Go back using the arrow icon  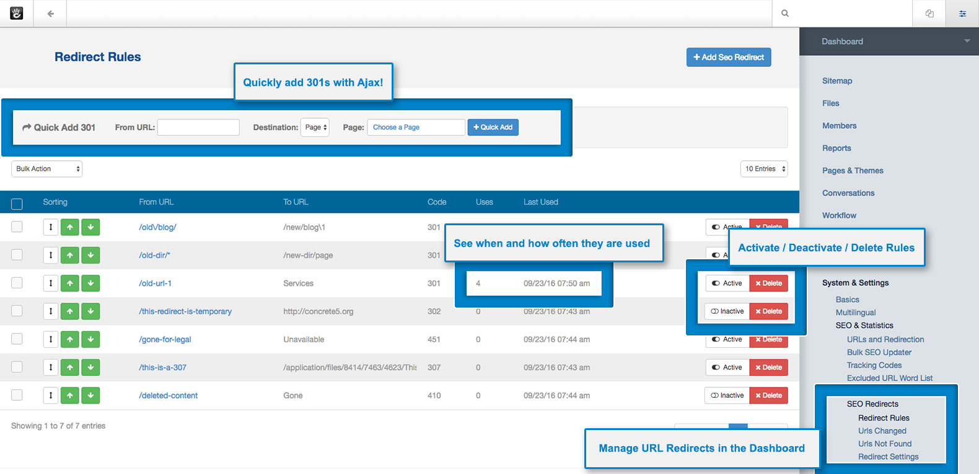click(51, 13)
